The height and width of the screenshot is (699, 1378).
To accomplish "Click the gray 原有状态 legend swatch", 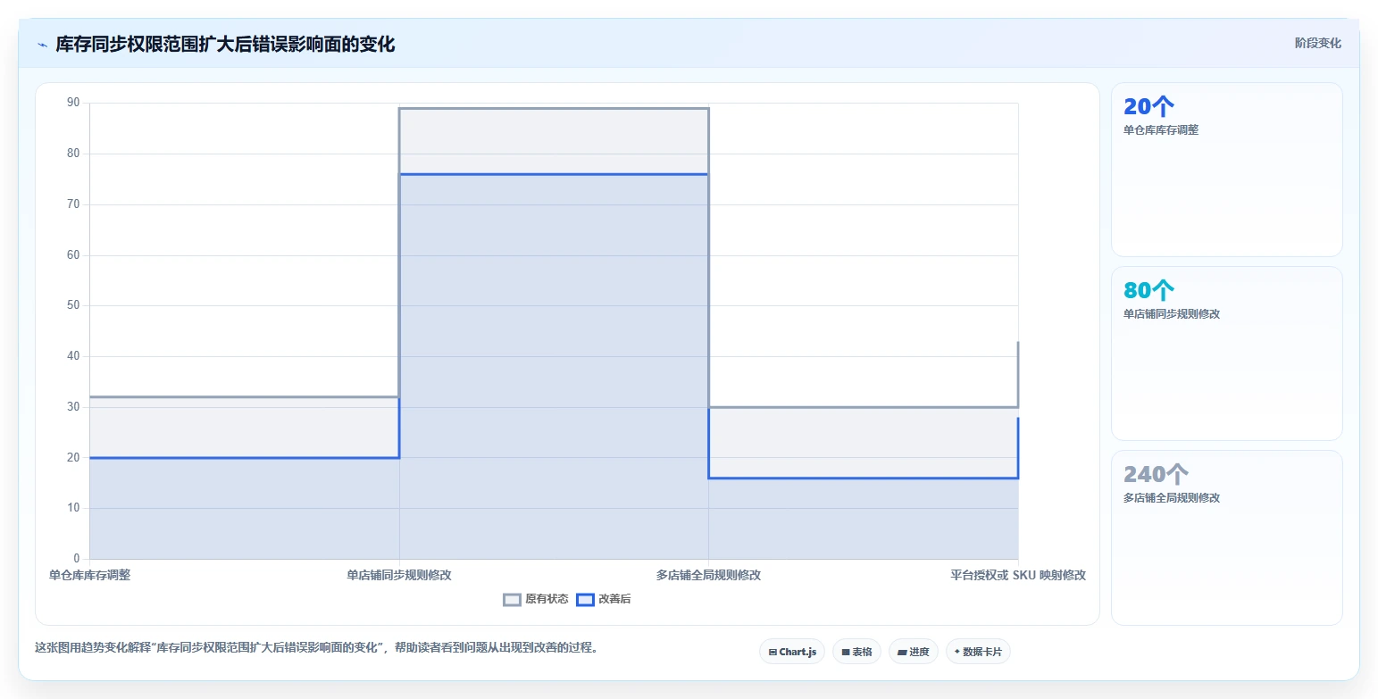I will (512, 599).
